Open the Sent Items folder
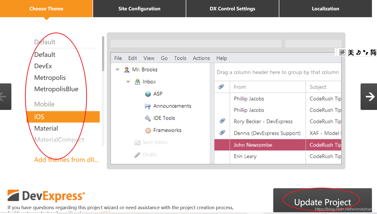The image size is (377, 214). (x=155, y=142)
